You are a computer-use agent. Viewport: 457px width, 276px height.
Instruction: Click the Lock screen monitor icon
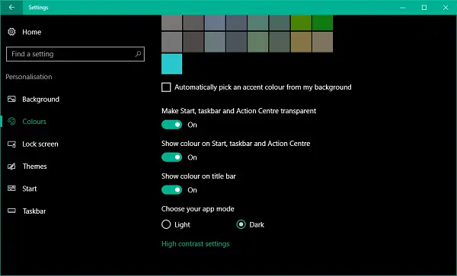pyautogui.click(x=11, y=144)
